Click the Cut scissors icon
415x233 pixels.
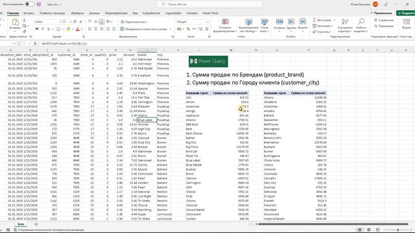25,20
